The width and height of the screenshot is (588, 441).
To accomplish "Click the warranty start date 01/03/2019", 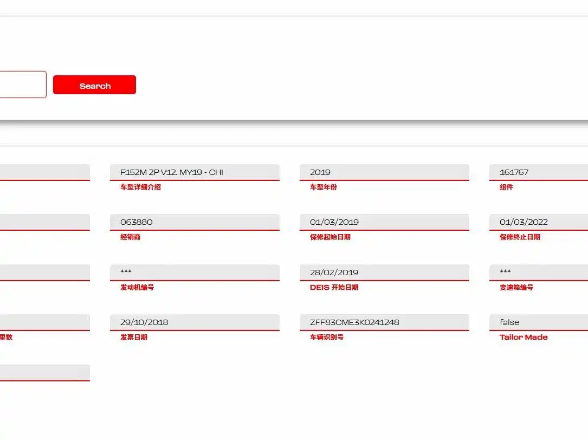I will (x=384, y=222).
